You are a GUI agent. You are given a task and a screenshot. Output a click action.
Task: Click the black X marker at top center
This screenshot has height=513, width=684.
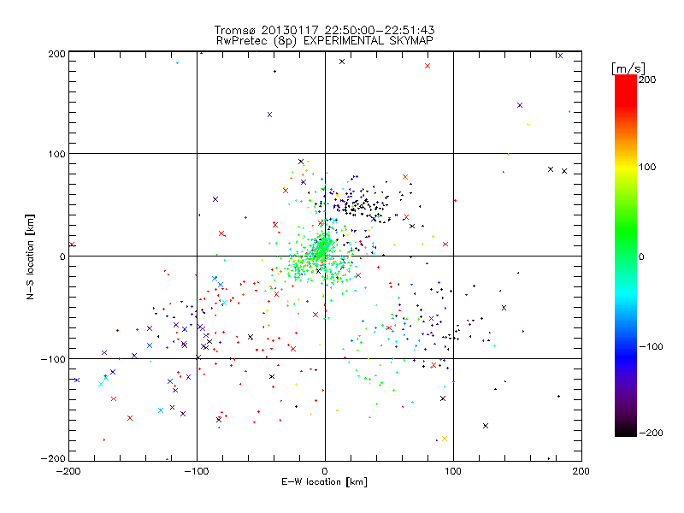[x=342, y=62]
